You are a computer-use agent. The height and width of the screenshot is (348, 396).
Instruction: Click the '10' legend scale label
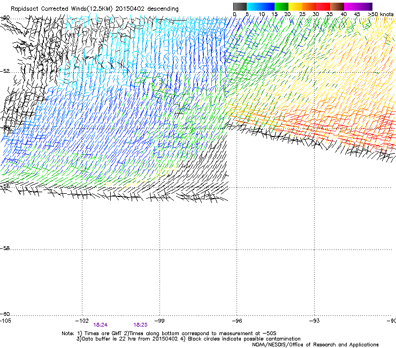click(x=262, y=14)
